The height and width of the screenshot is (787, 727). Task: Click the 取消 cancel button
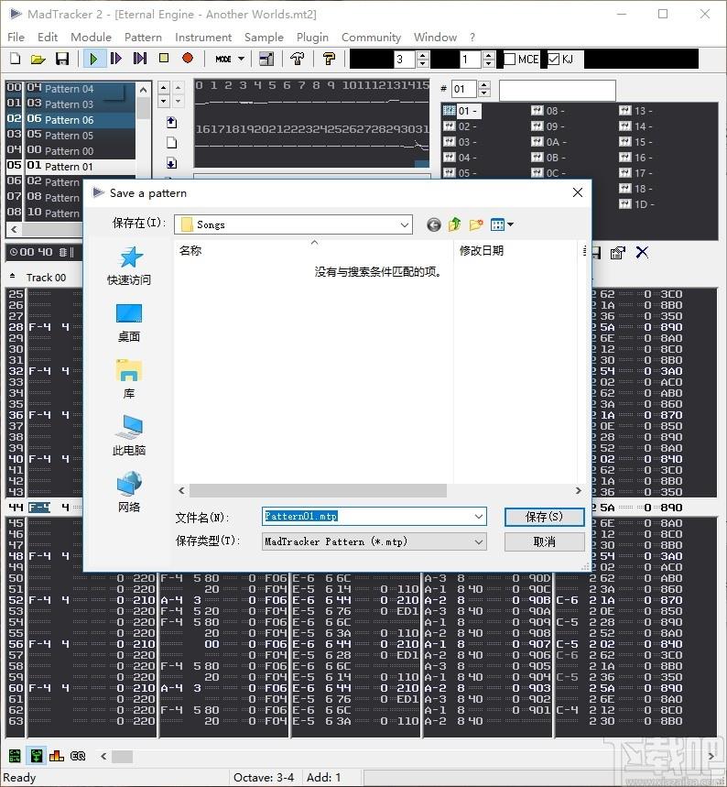pos(545,542)
